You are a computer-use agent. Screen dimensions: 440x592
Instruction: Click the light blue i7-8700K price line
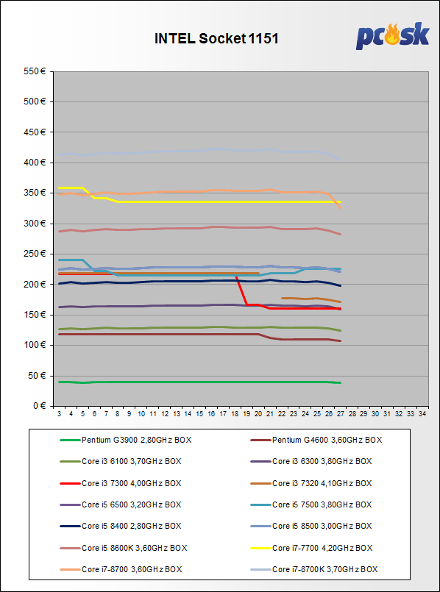200,151
